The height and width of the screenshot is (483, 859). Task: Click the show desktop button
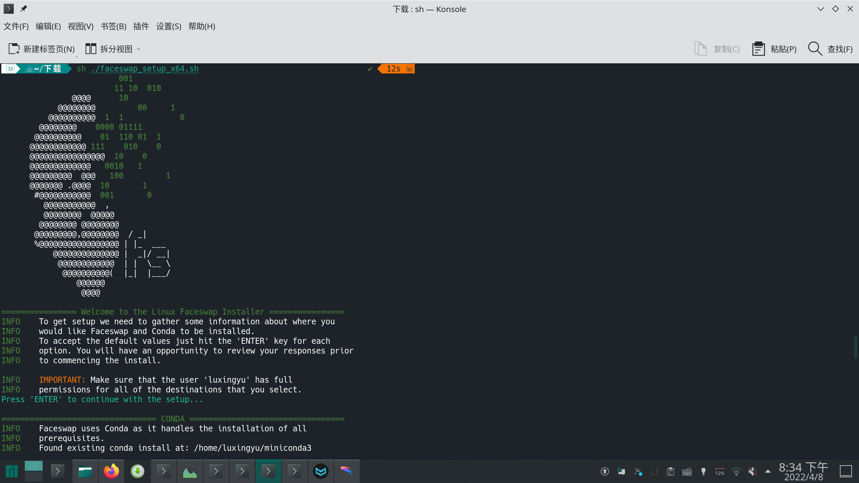[846, 471]
